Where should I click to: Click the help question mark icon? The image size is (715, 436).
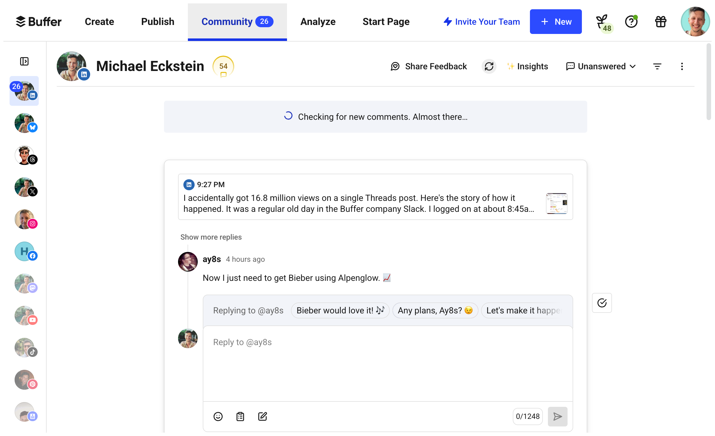pyautogui.click(x=631, y=22)
